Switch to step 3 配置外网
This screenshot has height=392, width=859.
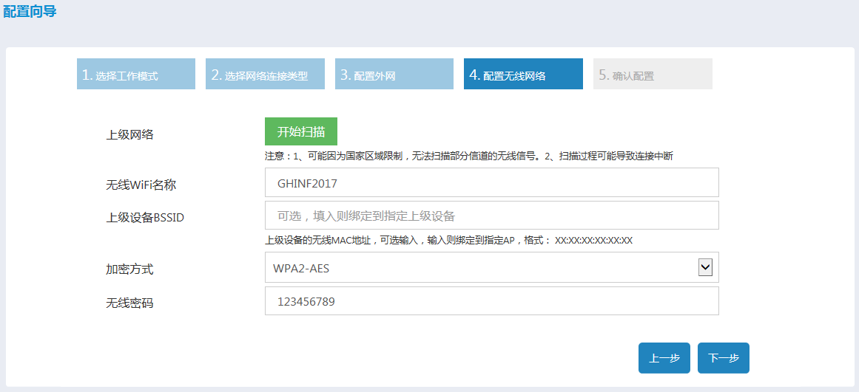394,75
